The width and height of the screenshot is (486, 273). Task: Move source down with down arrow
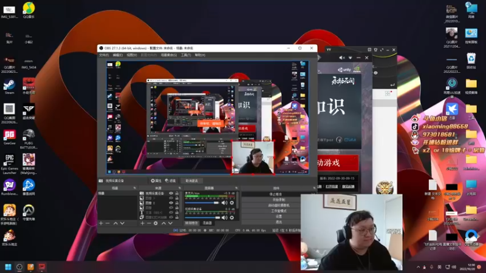point(171,223)
